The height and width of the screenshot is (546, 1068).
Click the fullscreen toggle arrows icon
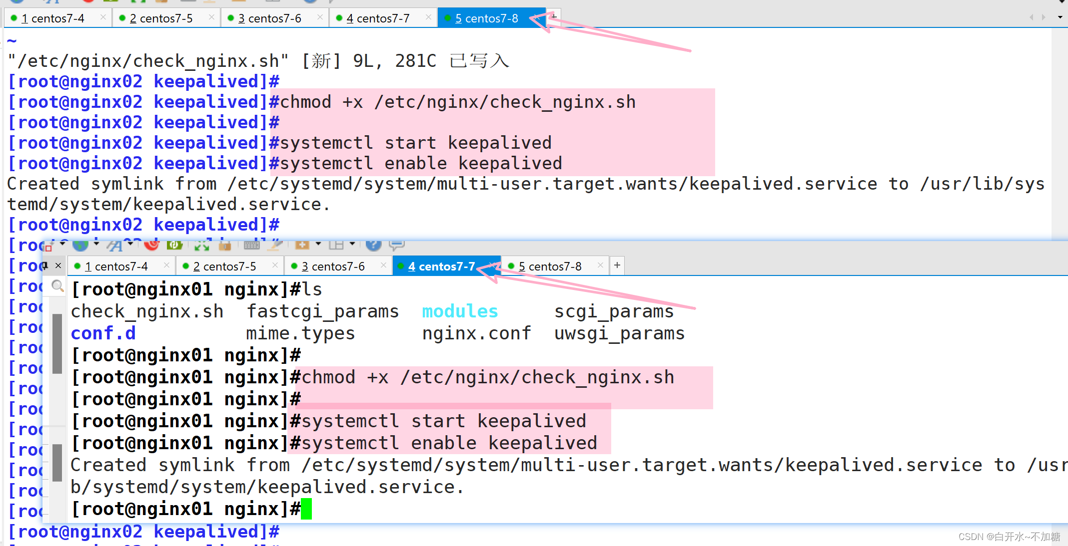(x=201, y=245)
